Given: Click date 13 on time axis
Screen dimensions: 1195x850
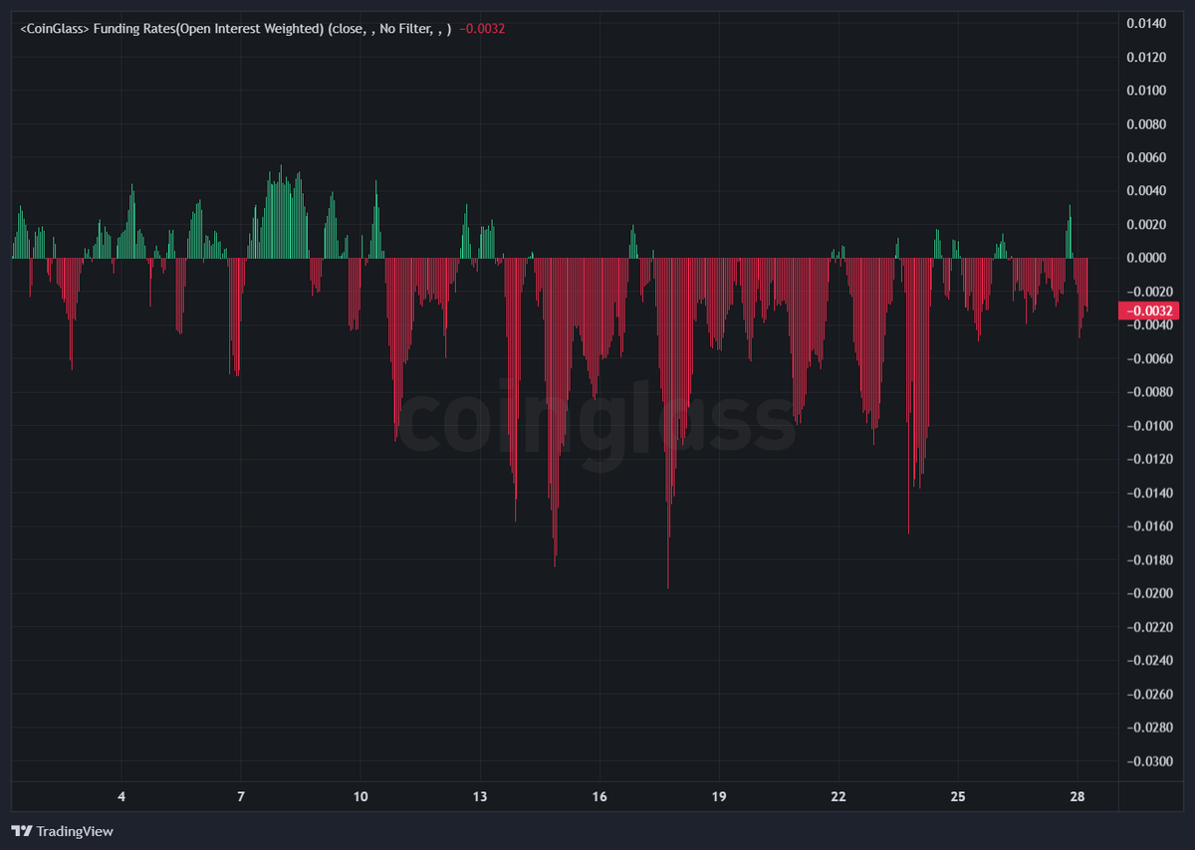Looking at the screenshot, I should tap(480, 797).
